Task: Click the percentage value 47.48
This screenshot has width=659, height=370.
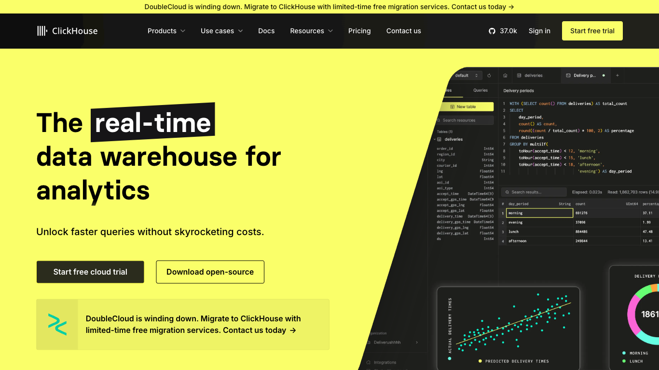Action: coord(647,232)
